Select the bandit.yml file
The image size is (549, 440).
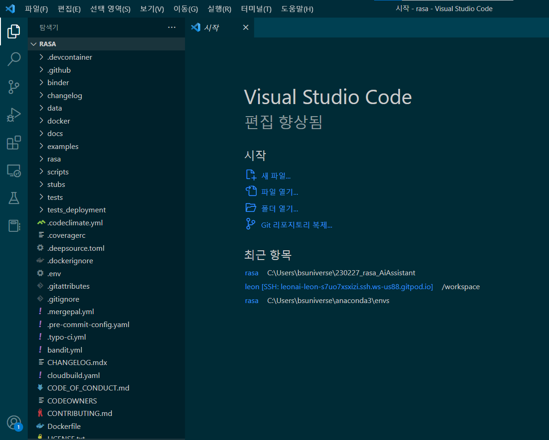106,350
